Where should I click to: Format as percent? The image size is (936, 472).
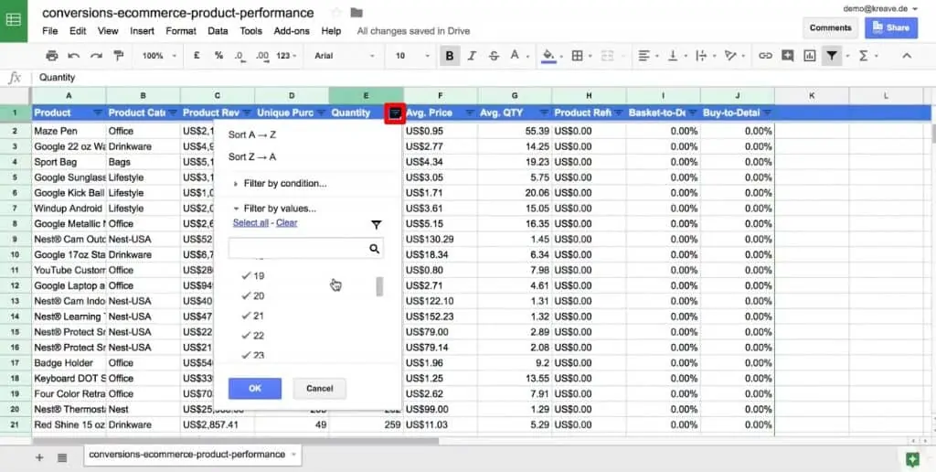tap(219, 56)
